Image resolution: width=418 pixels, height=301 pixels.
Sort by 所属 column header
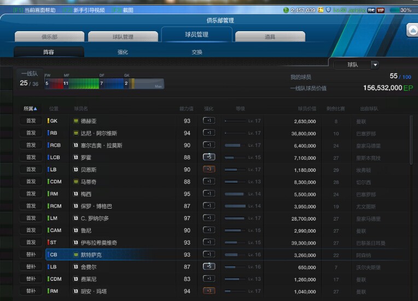click(30, 108)
